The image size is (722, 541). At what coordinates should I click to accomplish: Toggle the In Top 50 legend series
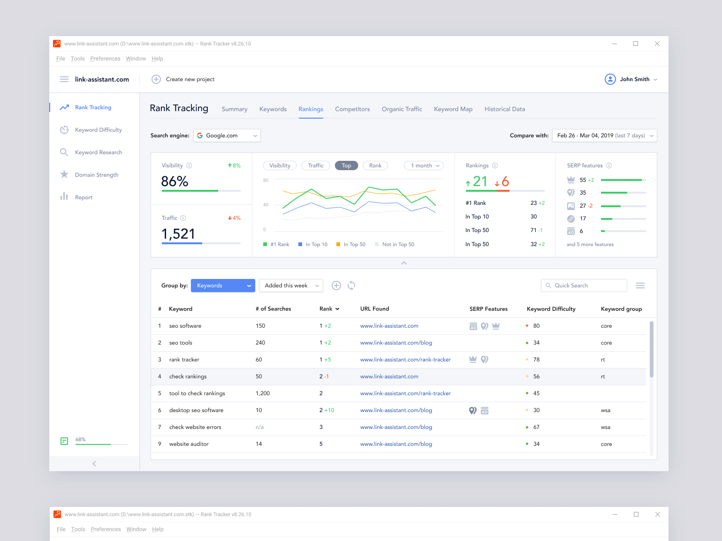tap(351, 244)
